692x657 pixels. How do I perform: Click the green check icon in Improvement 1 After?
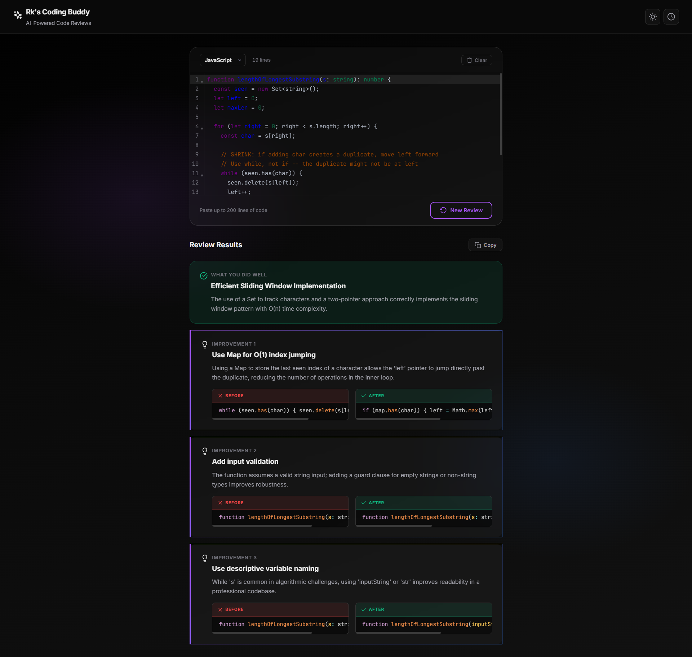(x=364, y=396)
